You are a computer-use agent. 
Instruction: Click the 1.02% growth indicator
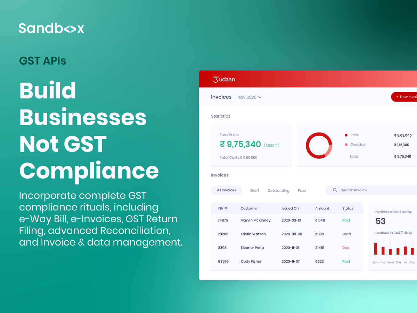click(x=272, y=145)
